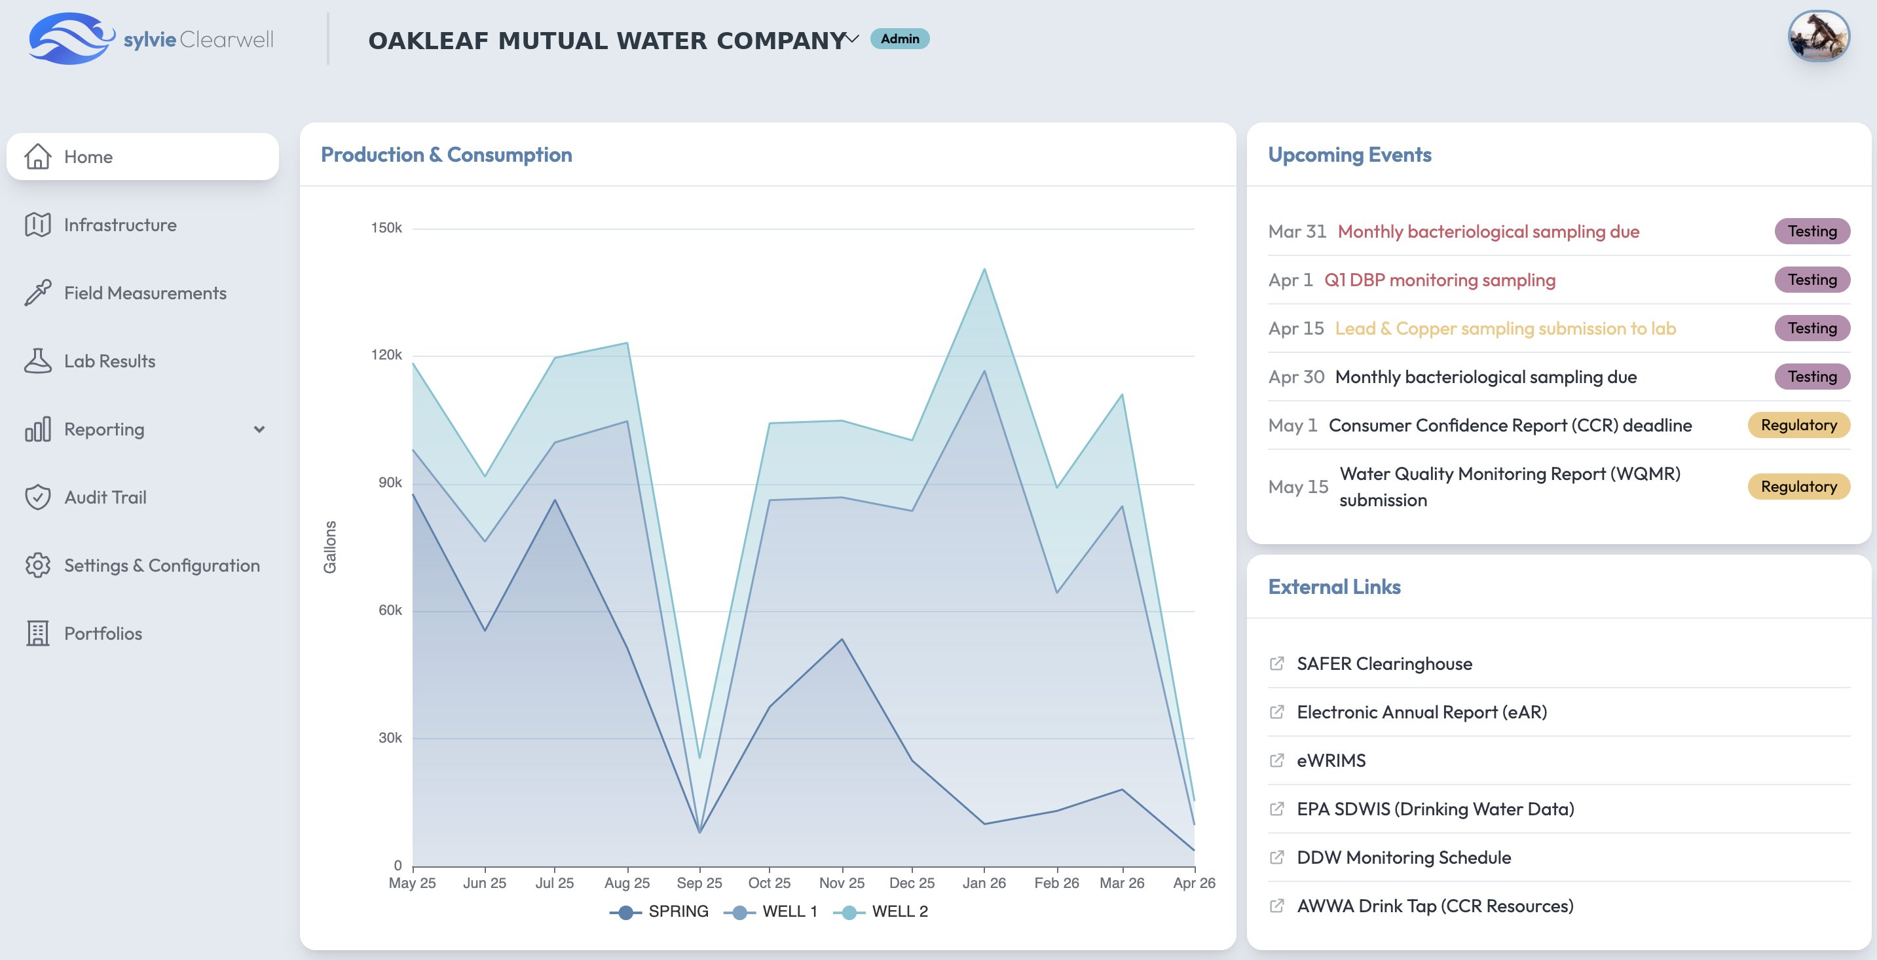1877x960 pixels.
Task: Open Lab Results via the flask icon
Action: 37,361
